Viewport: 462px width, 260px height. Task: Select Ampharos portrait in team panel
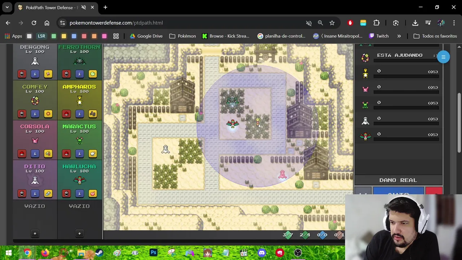click(79, 101)
